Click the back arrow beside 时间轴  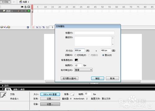pos(14,2)
